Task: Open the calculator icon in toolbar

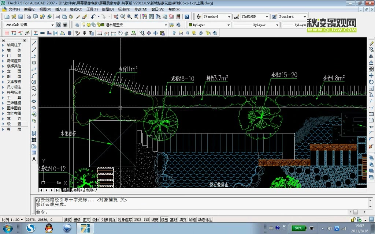Action: click(178, 17)
